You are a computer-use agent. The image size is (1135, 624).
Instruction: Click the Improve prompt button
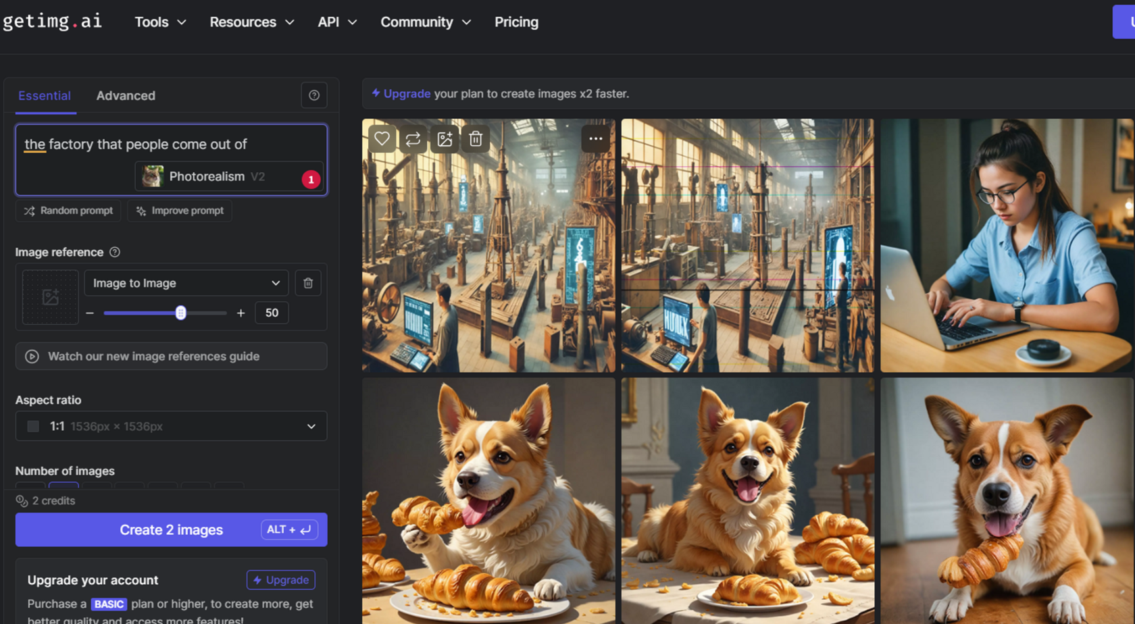(180, 211)
